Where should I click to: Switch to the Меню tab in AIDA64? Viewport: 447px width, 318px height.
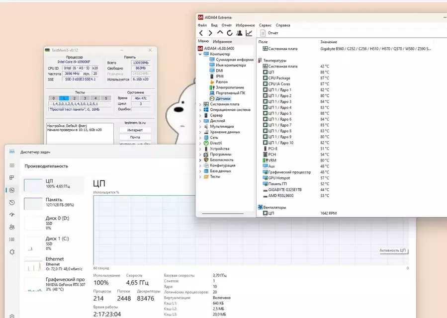203,41
